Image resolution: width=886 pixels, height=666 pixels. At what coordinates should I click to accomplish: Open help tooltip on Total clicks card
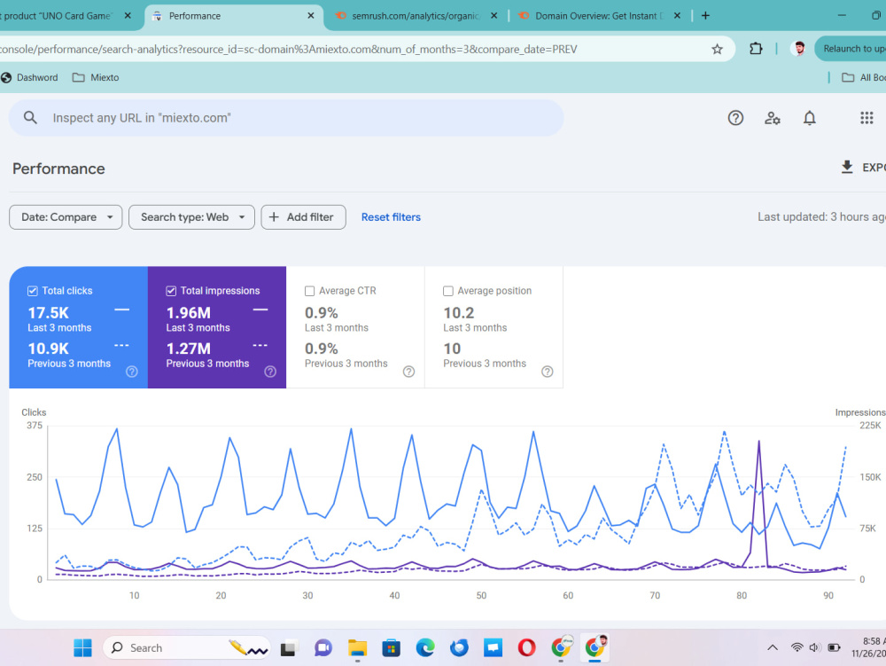tap(132, 372)
